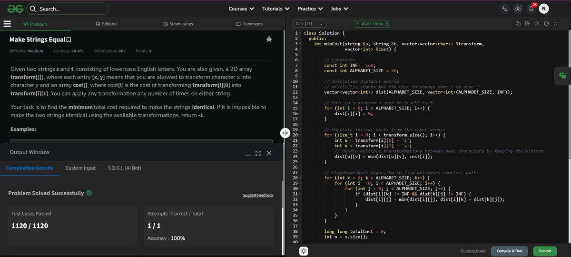Collapse code fold arrow at line 3

coord(300,44)
